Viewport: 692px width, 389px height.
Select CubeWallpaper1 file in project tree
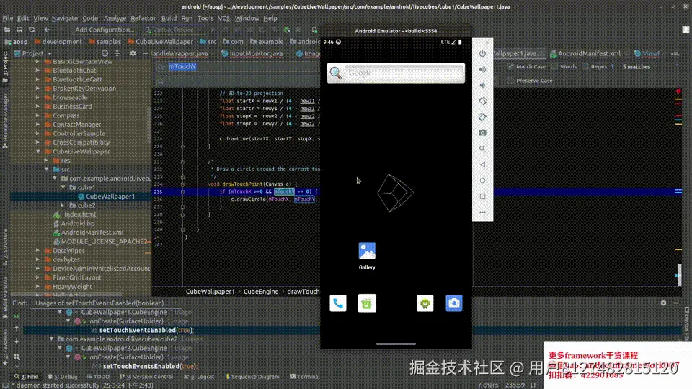(x=110, y=196)
